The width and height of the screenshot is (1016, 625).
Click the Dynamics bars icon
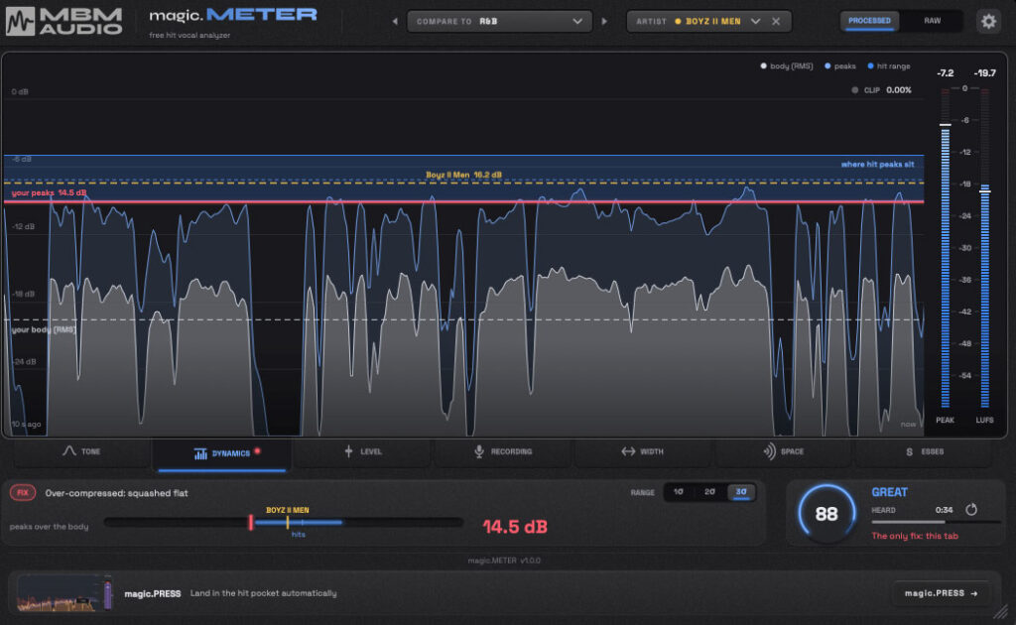coord(200,453)
